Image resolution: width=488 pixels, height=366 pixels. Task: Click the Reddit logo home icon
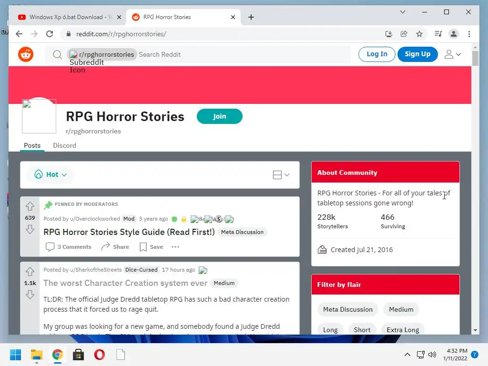26,54
